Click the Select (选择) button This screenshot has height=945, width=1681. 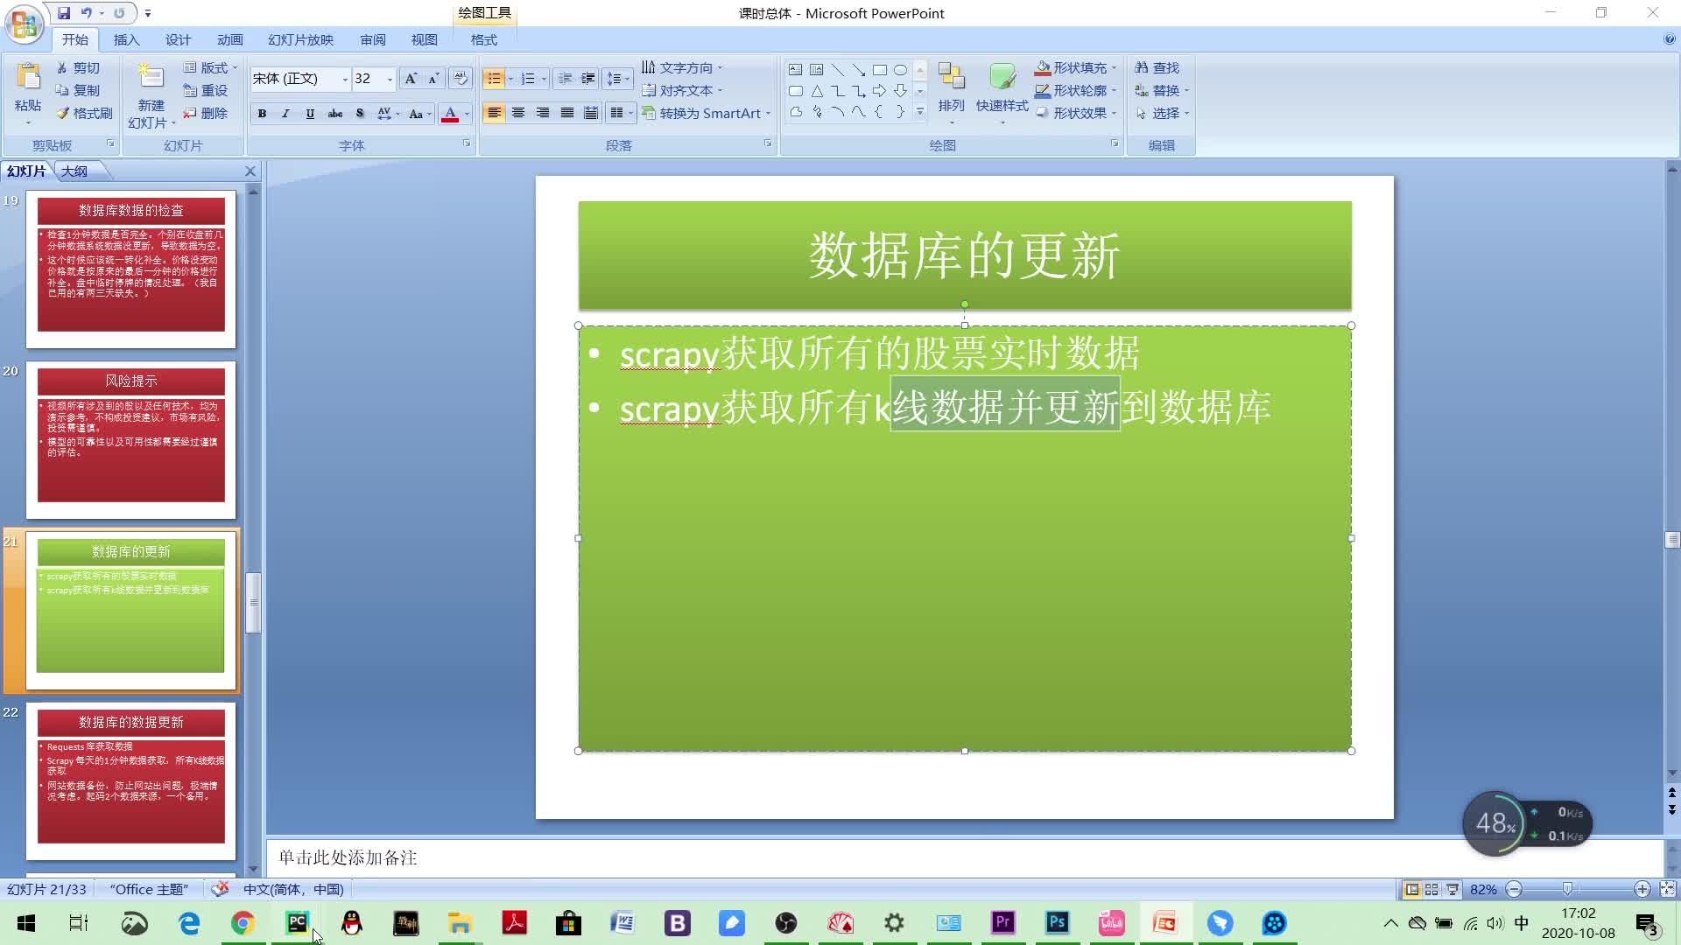pos(1161,113)
